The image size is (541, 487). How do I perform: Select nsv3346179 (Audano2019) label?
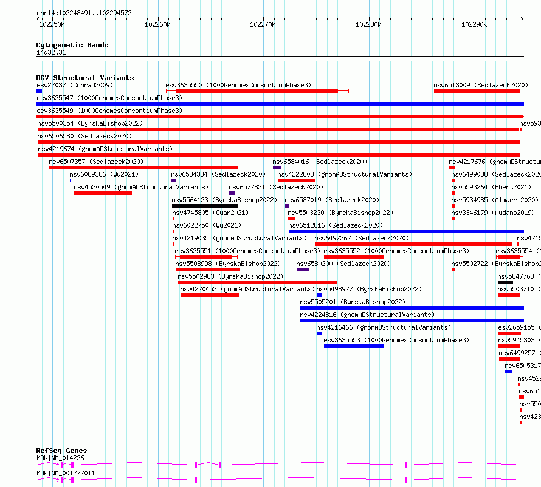point(493,213)
